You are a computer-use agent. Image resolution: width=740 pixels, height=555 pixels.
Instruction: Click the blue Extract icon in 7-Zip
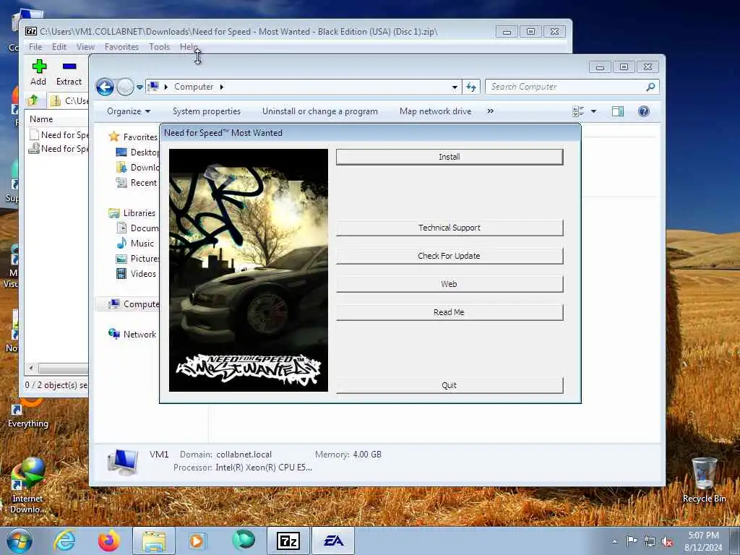69,66
